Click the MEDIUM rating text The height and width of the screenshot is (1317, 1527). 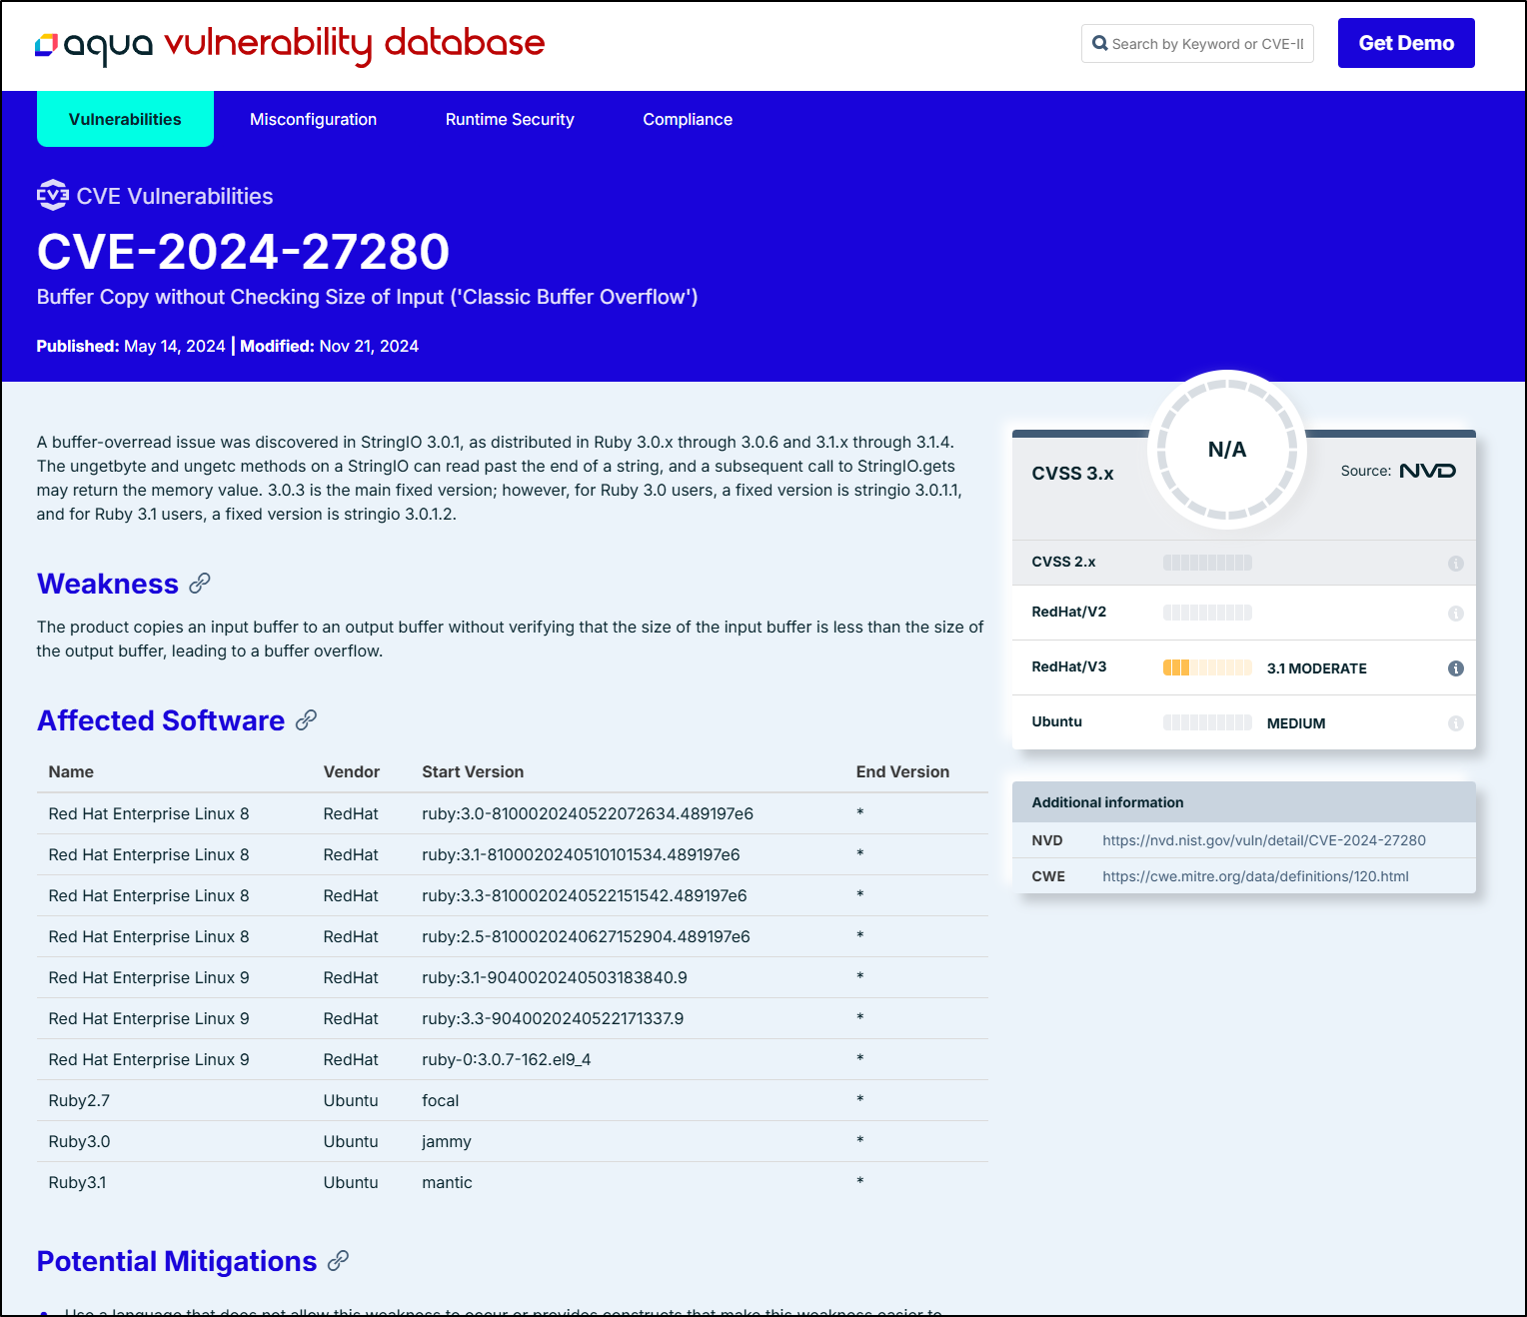pos(1296,723)
